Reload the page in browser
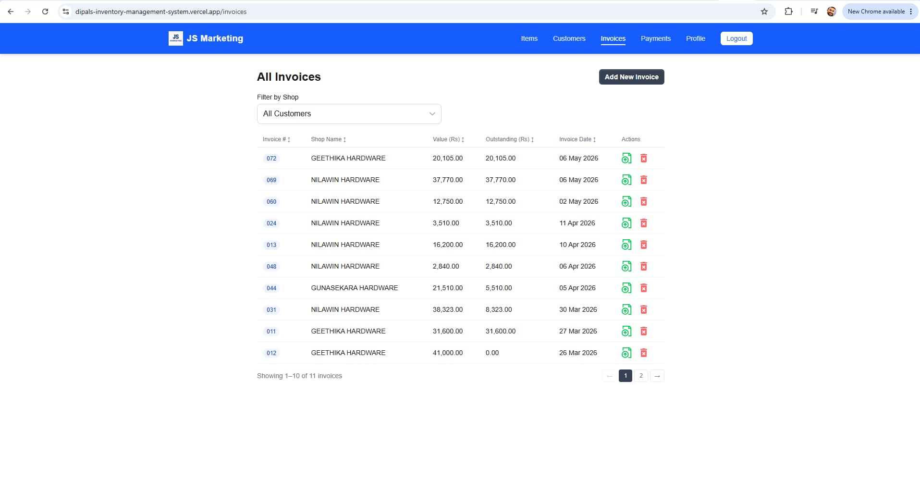 45,12
